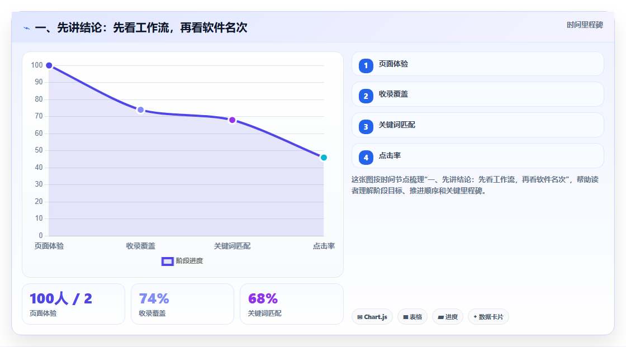Open the 点击率 milestone row
This screenshot has width=626, height=347.
pos(477,156)
